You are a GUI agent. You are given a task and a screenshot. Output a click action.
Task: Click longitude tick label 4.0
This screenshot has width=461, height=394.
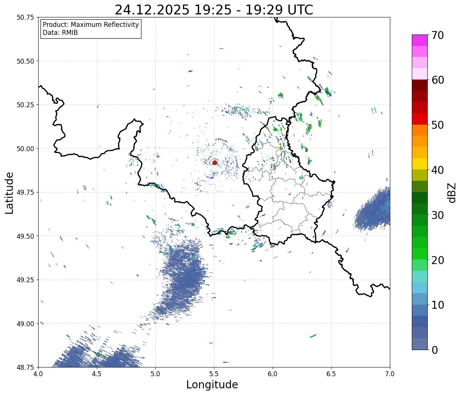tap(38, 374)
